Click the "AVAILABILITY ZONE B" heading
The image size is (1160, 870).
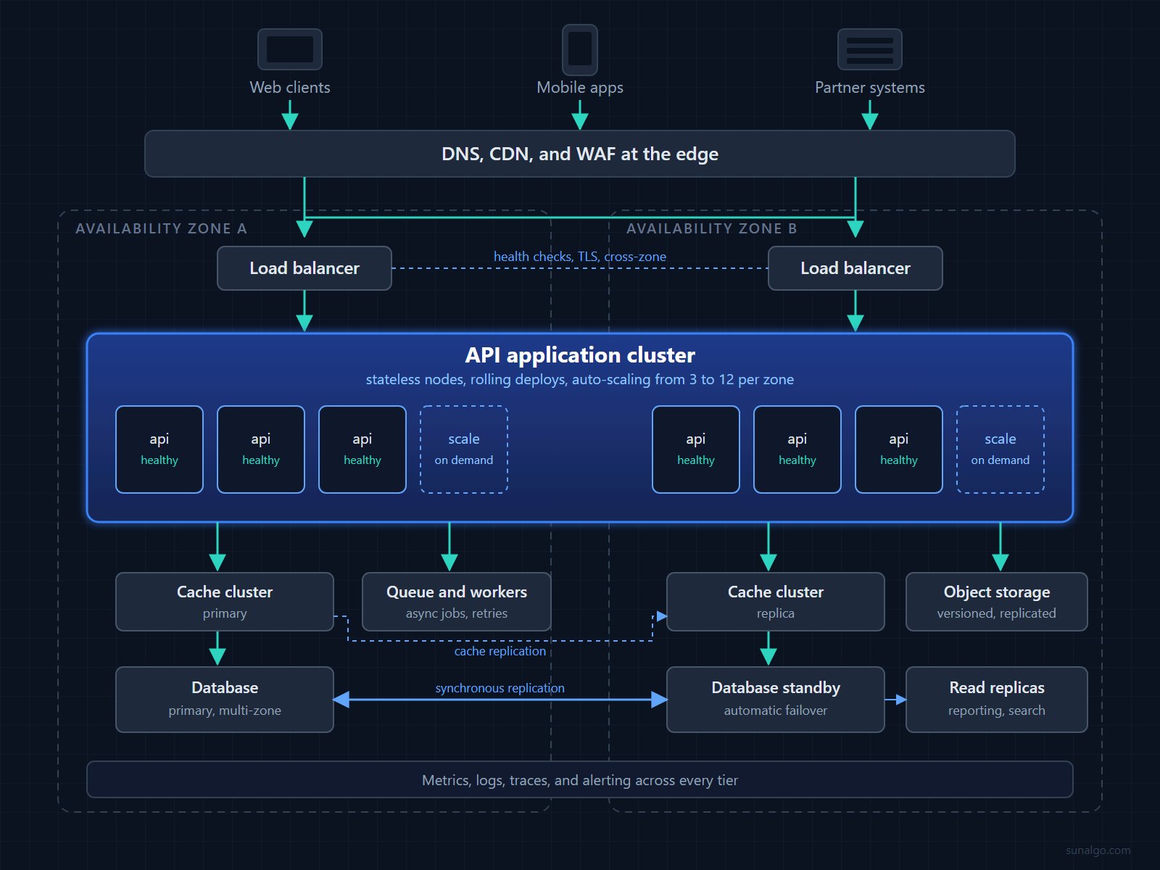(712, 228)
